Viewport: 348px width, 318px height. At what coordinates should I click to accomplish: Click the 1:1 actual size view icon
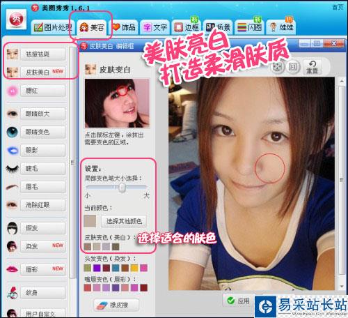pos(293,67)
